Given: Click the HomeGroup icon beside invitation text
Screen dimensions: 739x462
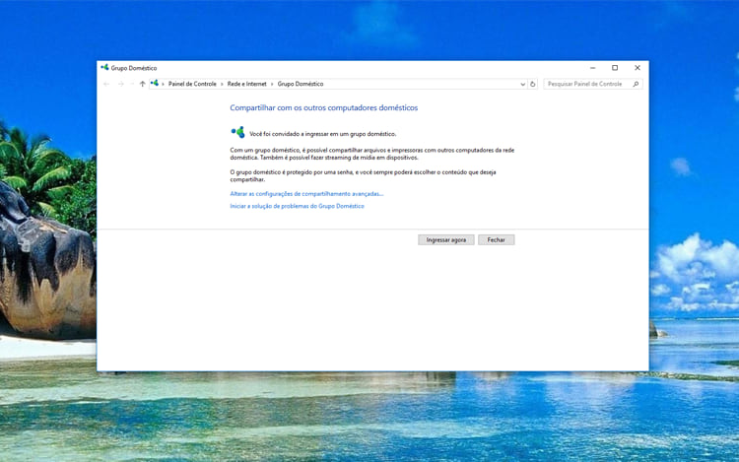Looking at the screenshot, I should pyautogui.click(x=237, y=132).
